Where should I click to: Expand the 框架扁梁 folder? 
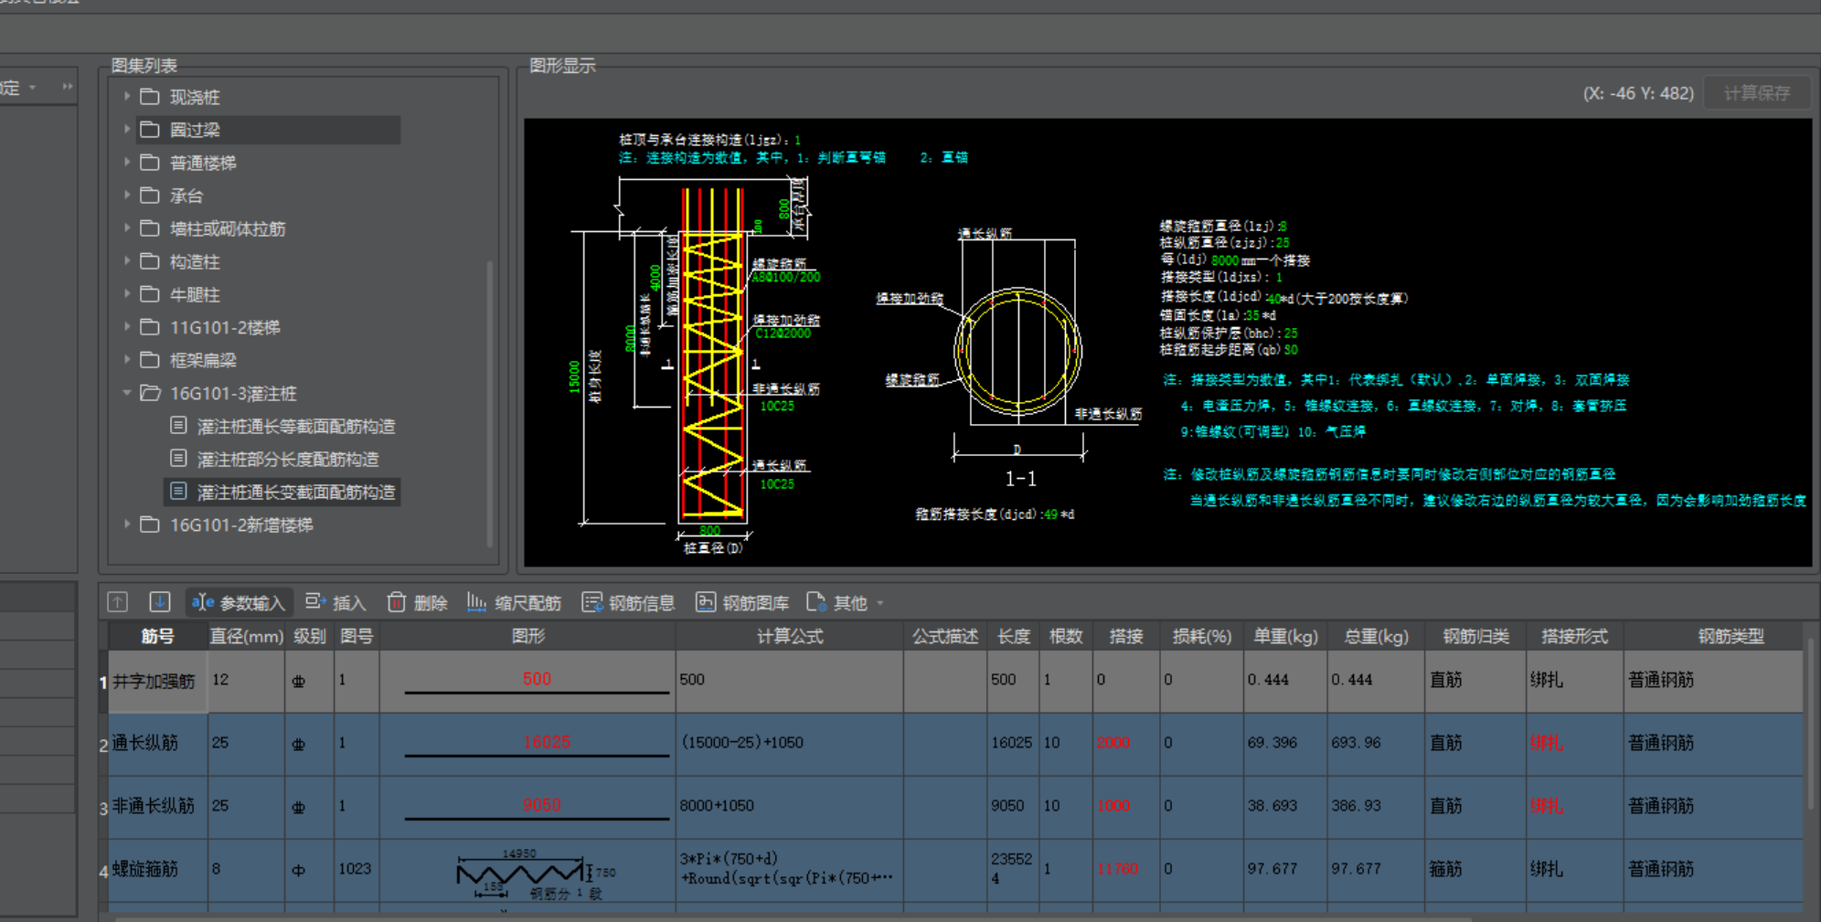(127, 359)
